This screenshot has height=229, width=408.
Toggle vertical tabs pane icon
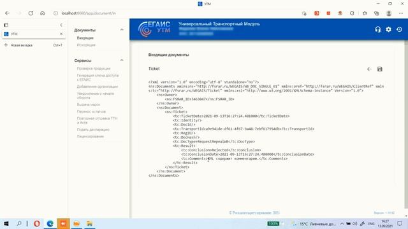click(x=6, y=25)
